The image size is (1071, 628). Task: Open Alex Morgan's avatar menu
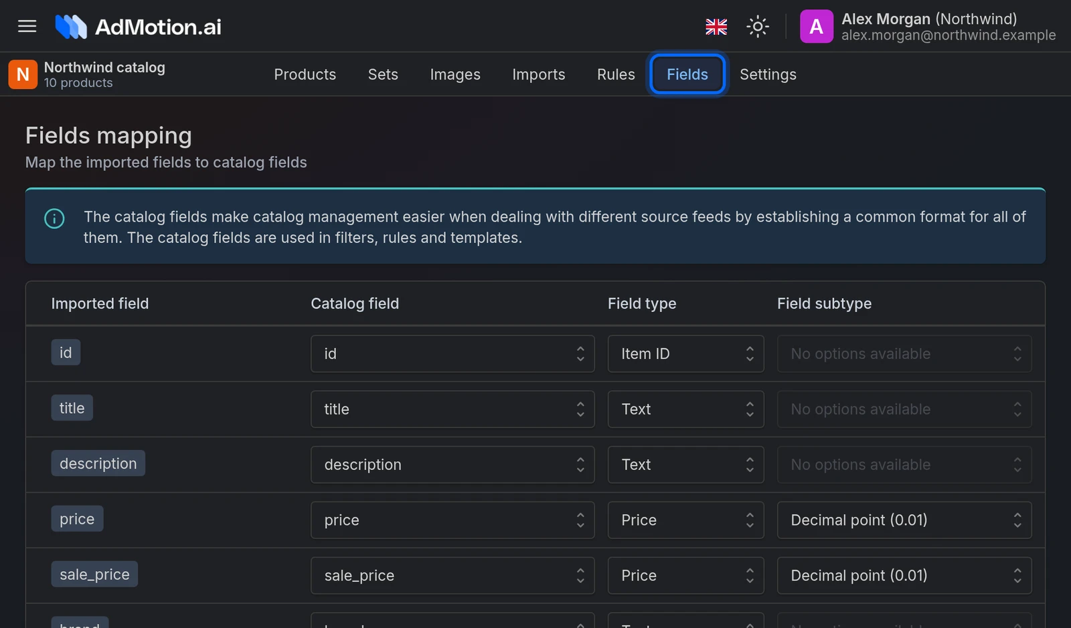pos(817,27)
